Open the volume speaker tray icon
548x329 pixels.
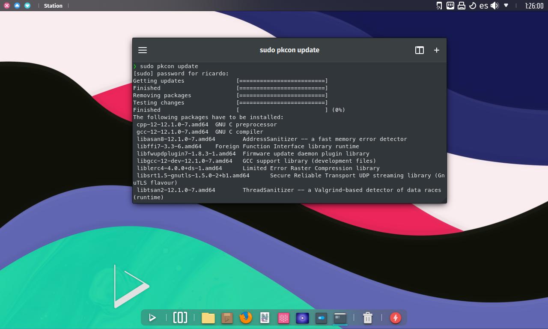[x=495, y=6]
